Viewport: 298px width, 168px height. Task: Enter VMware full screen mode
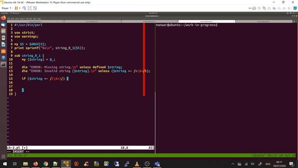[x=29, y=8]
